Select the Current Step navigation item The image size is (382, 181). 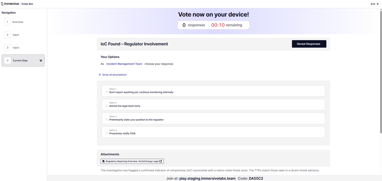click(23, 61)
